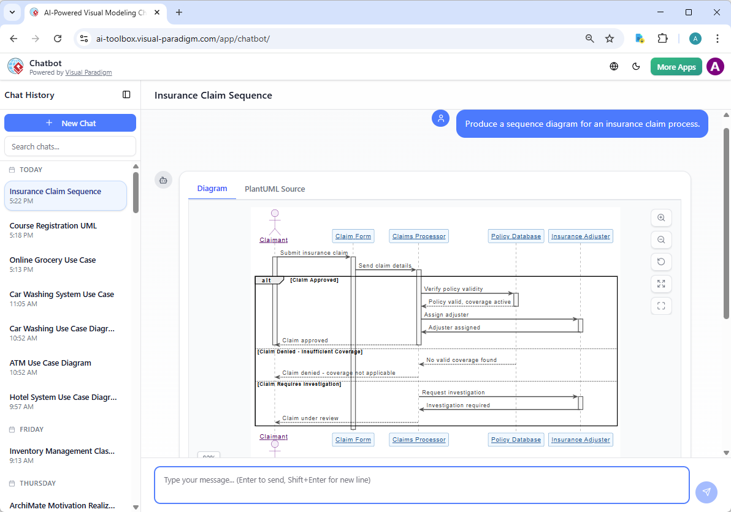Reset the diagram view
The image size is (731, 512).
pos(661,262)
